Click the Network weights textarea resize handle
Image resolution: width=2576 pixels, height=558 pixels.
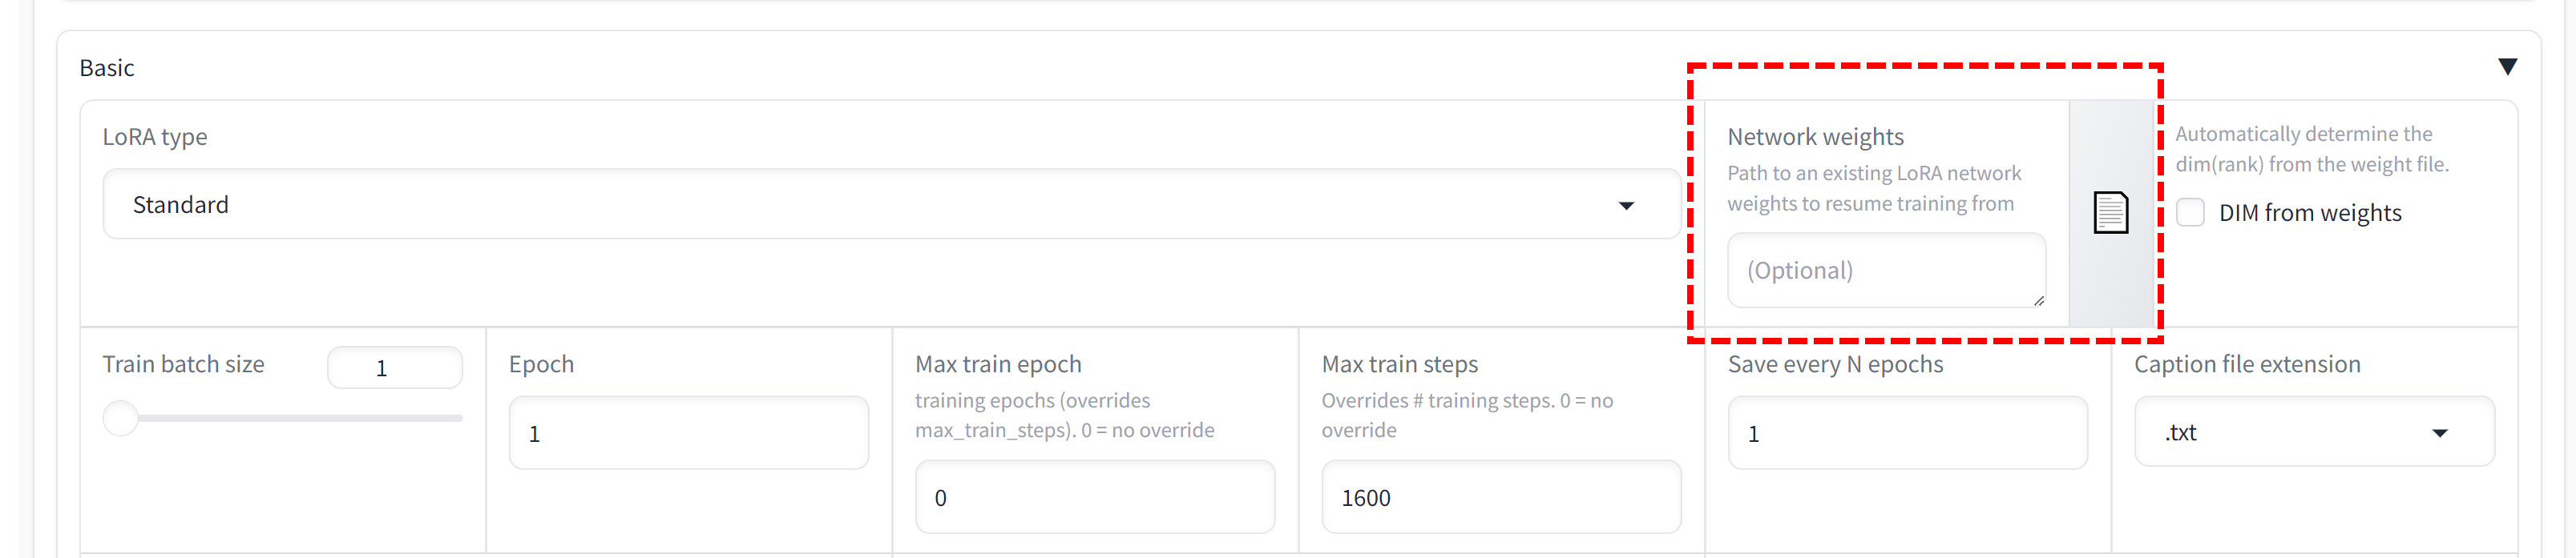click(2038, 300)
